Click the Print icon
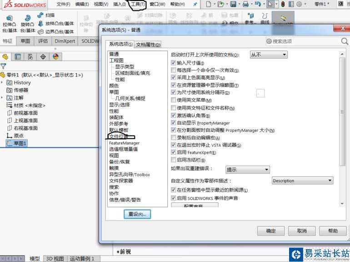This screenshot has height=262, width=350. click(x=245, y=4)
